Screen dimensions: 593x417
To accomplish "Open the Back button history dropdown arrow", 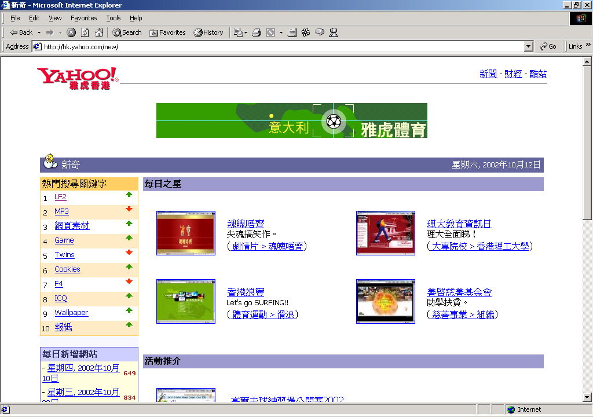I will coord(39,32).
